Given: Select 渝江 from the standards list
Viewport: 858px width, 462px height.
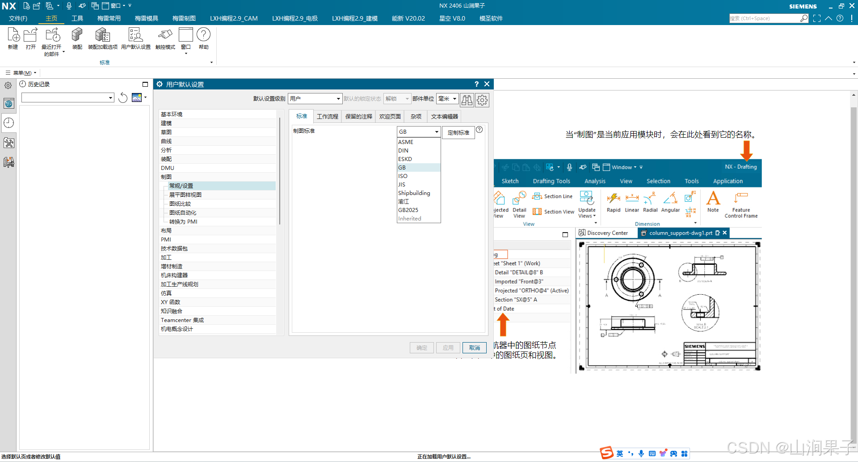Looking at the screenshot, I should pyautogui.click(x=419, y=201).
